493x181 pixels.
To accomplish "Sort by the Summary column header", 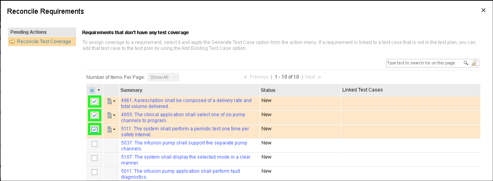I will 131,90.
